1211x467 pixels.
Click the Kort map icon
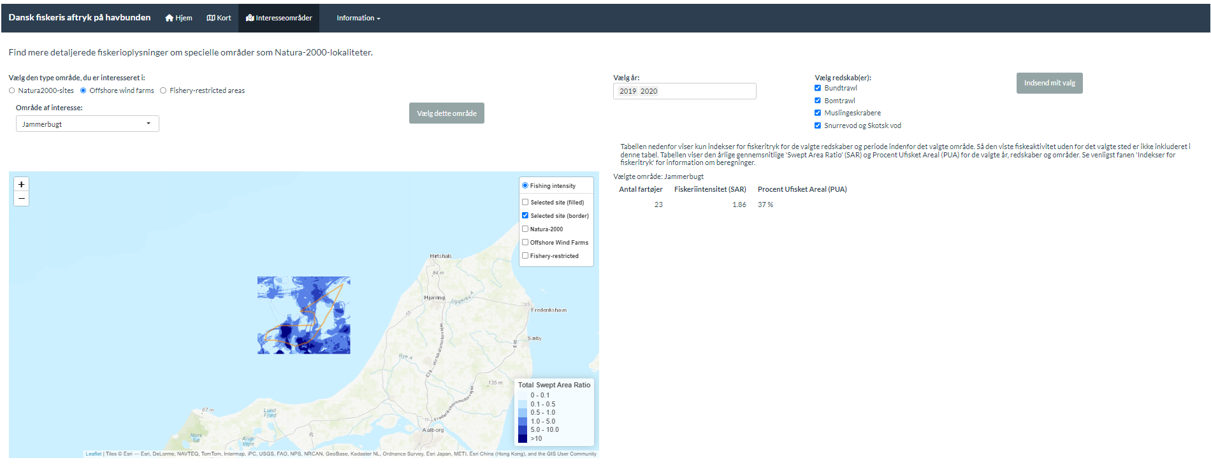(211, 18)
